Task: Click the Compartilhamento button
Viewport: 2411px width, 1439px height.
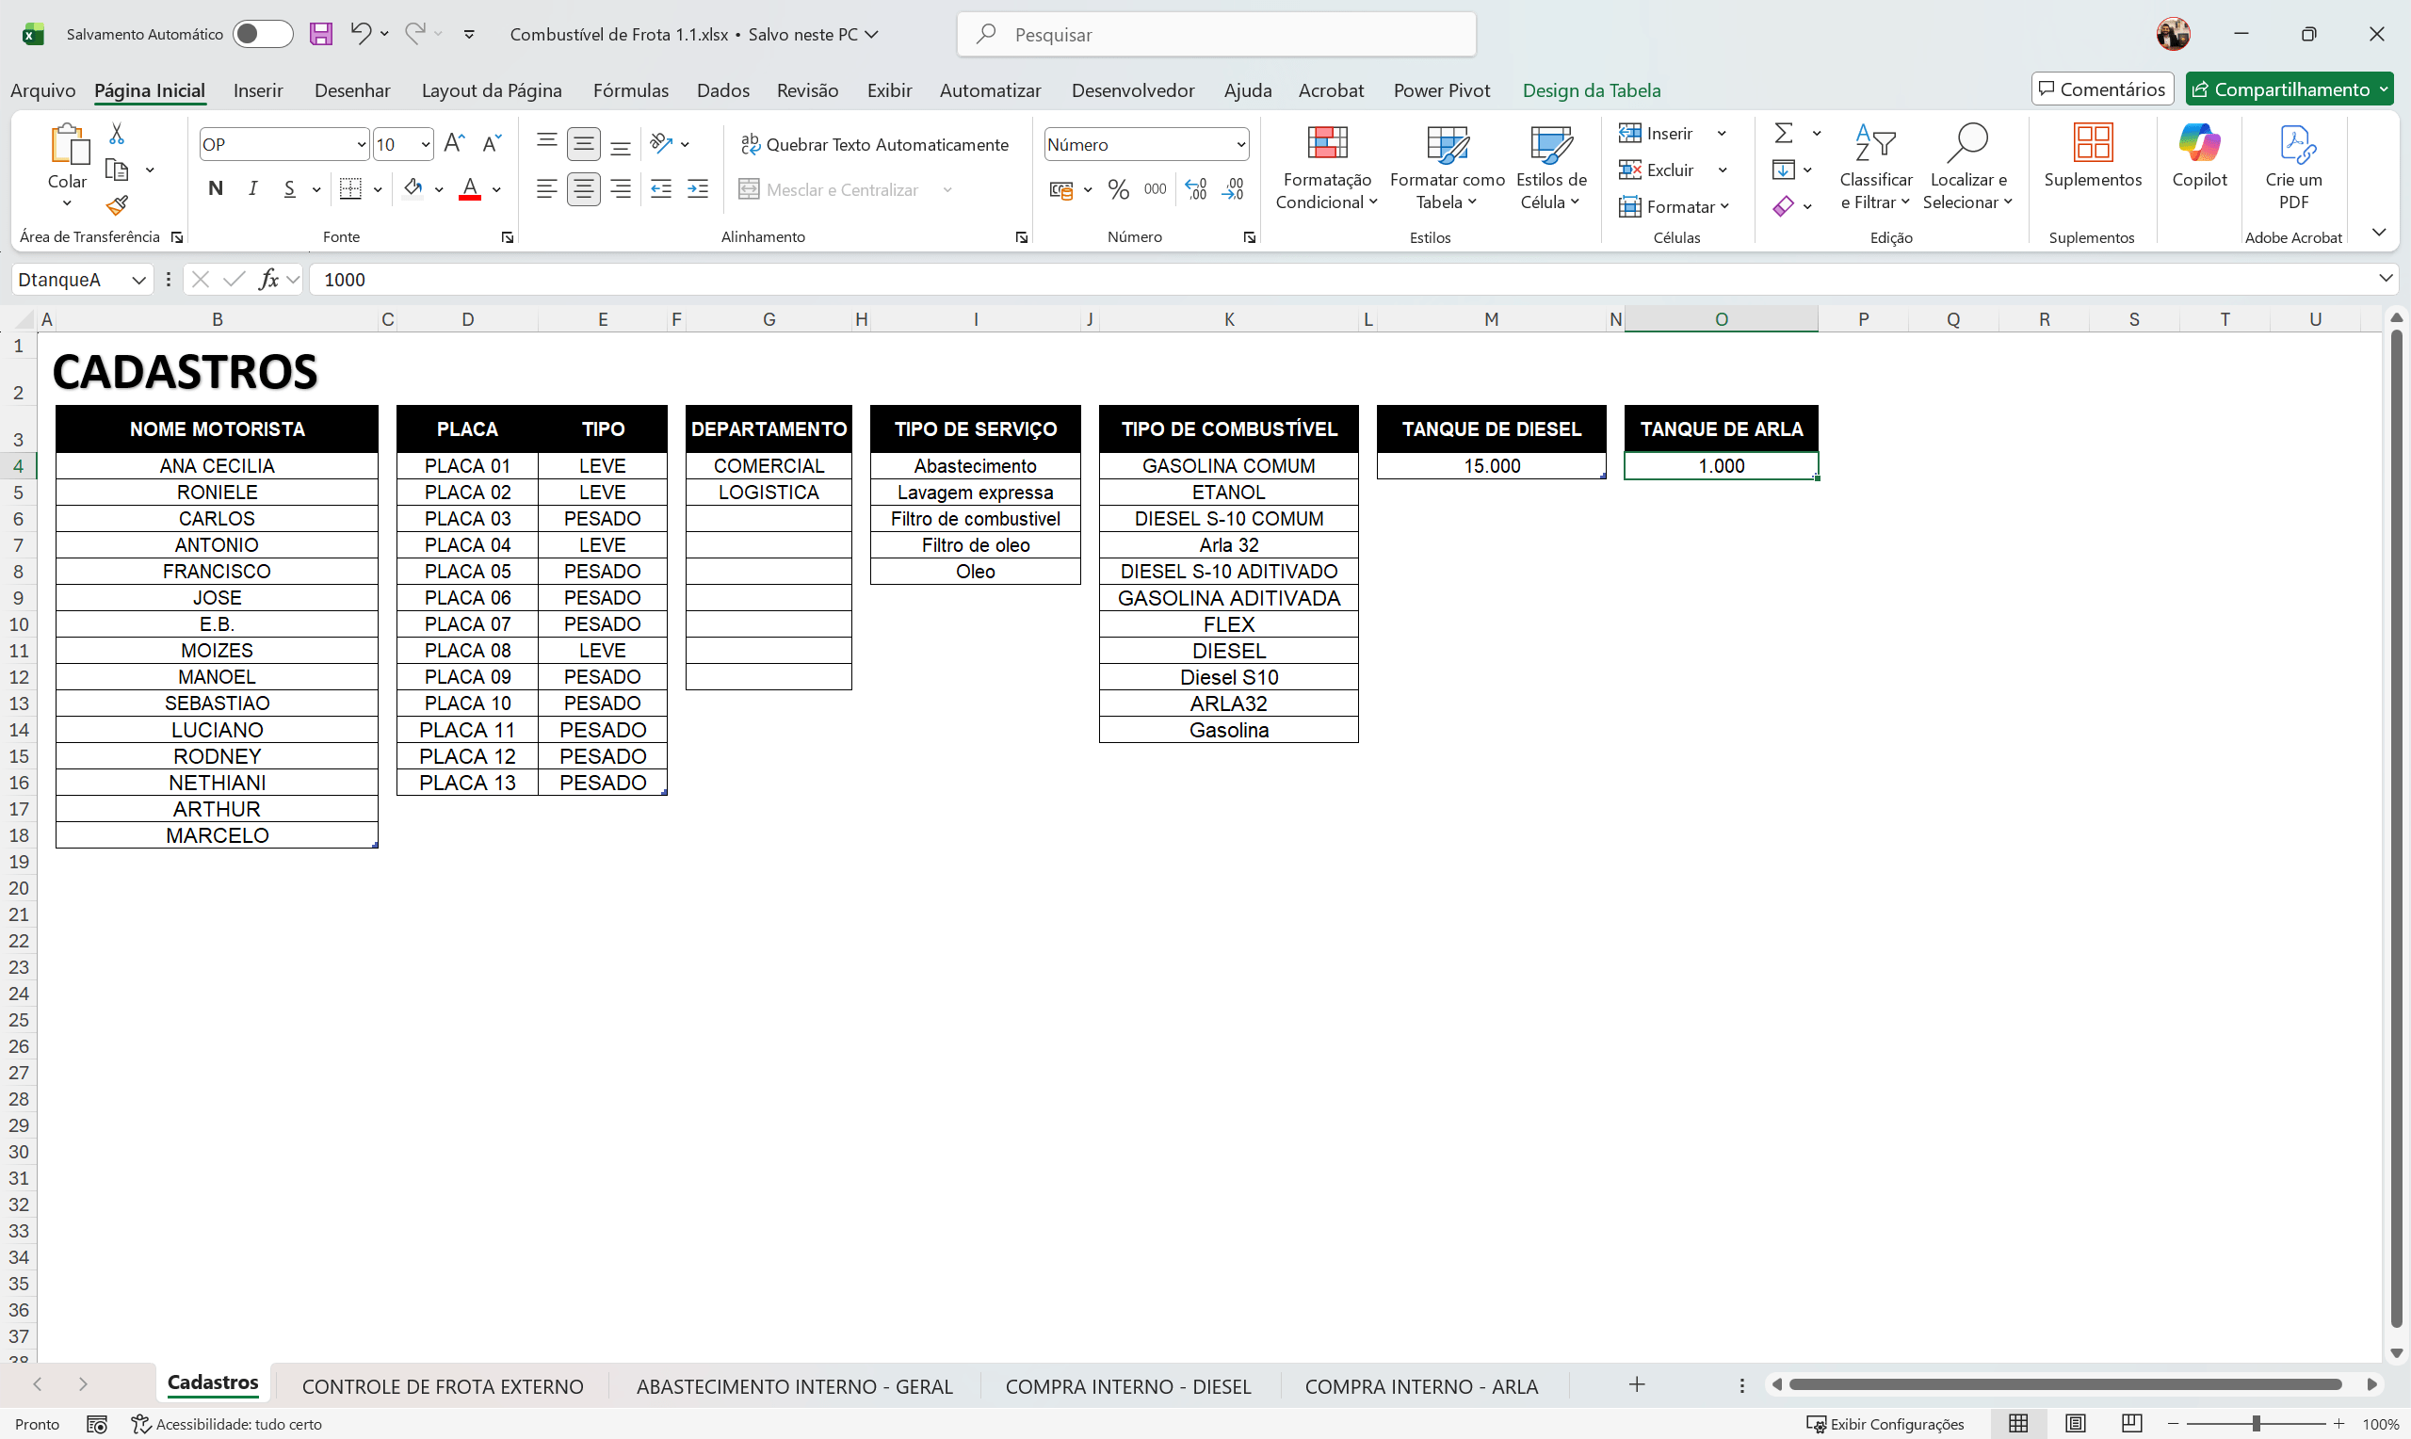Action: (x=2288, y=89)
